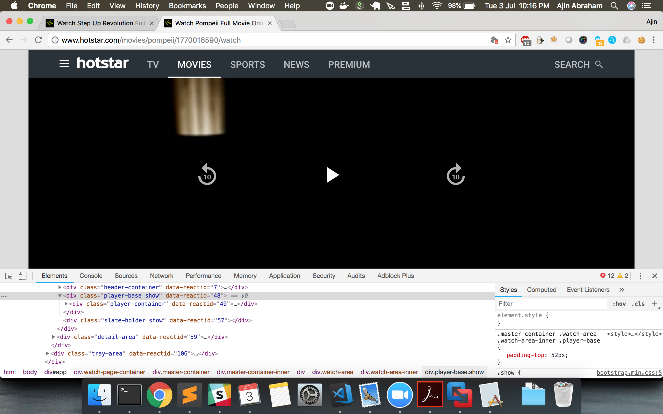
Task: Go back in browser history
Action: point(9,40)
